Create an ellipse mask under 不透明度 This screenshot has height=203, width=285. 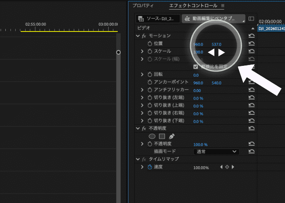pyautogui.click(x=152, y=136)
